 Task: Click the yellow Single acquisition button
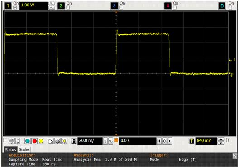tap(41, 141)
